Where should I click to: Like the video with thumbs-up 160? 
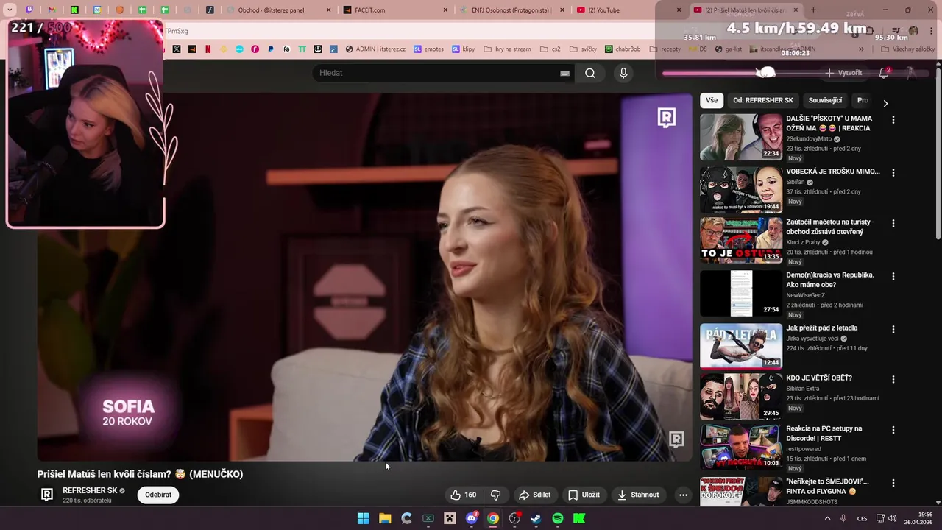464,495
